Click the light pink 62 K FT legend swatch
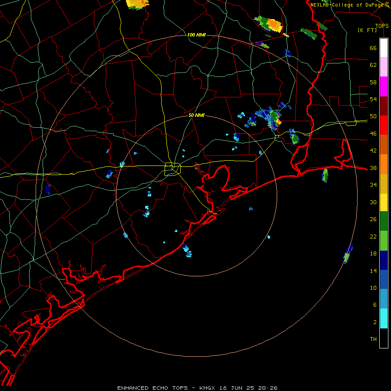The image size is (391, 391). pos(384,67)
